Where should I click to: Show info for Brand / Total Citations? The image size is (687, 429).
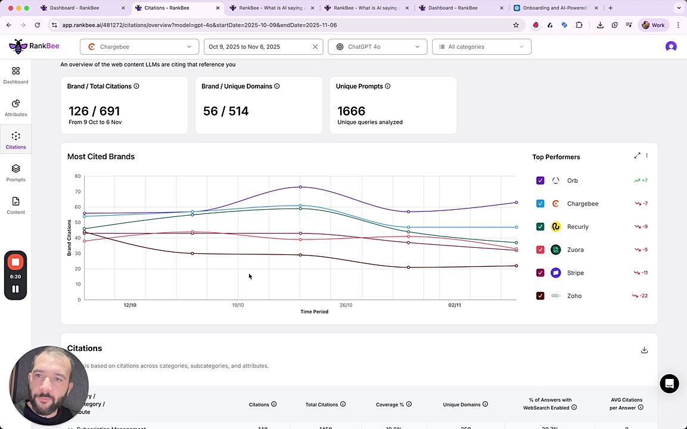(x=136, y=86)
